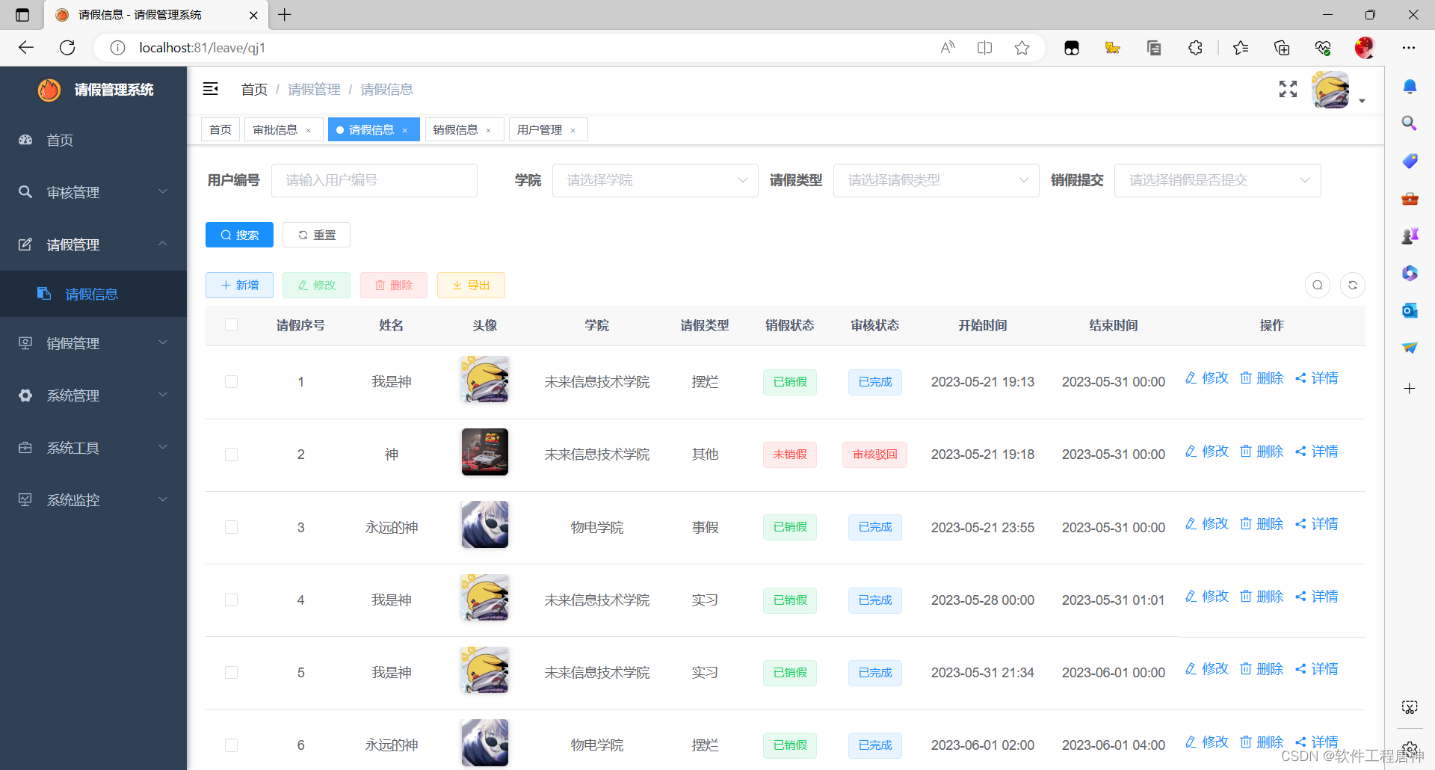Expand 系统管理 in sidebar
1435x770 pixels.
93,395
